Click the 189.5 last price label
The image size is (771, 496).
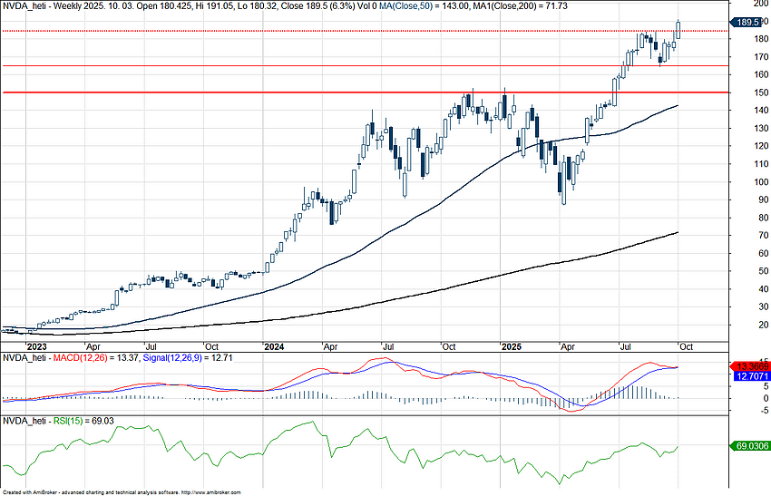(x=747, y=22)
